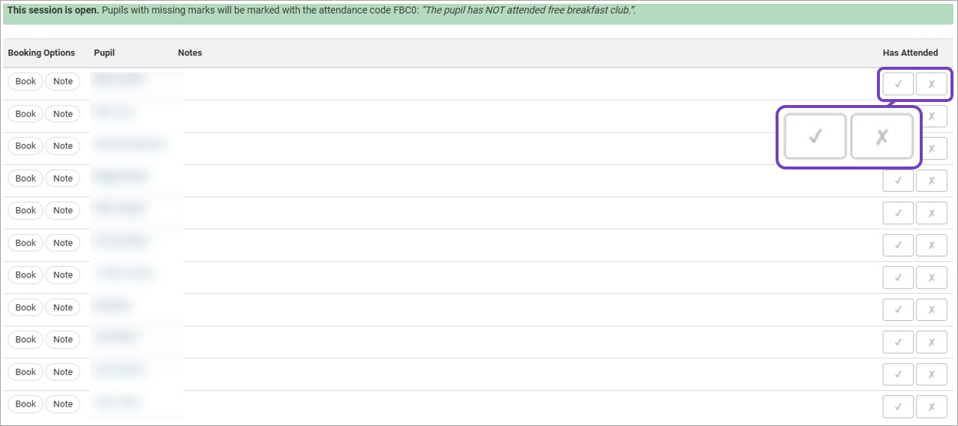
Task: Select the cross icon in the seventh row
Action: 932,277
